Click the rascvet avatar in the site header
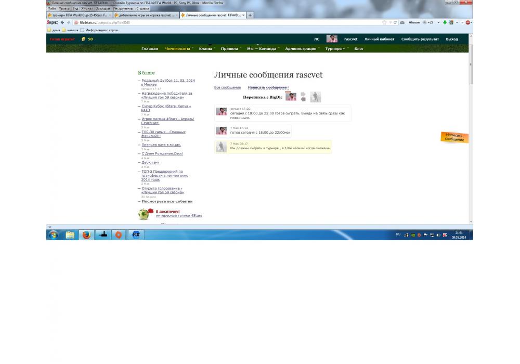The image size is (520, 364). coord(332,39)
